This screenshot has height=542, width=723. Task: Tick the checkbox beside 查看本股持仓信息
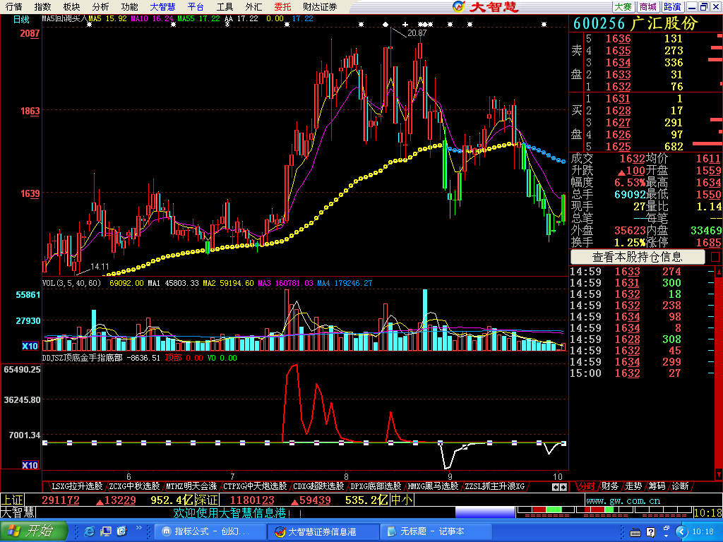pyautogui.click(x=715, y=257)
